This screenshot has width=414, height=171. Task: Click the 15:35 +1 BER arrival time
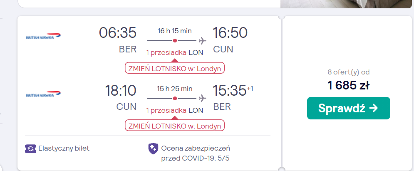(x=233, y=97)
